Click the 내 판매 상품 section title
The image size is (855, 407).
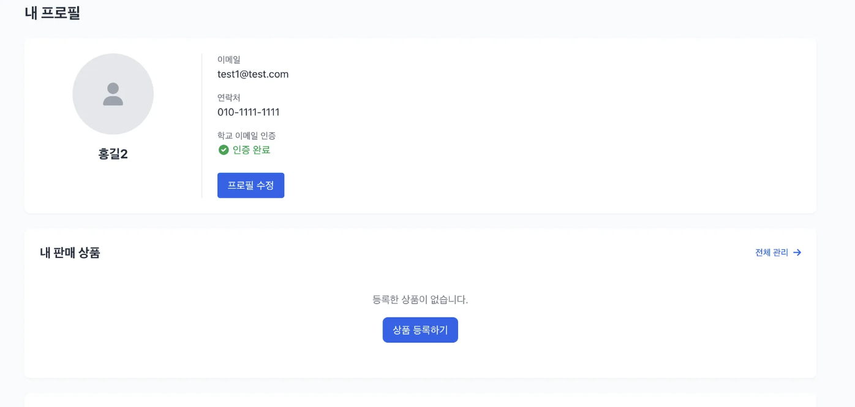(70, 253)
